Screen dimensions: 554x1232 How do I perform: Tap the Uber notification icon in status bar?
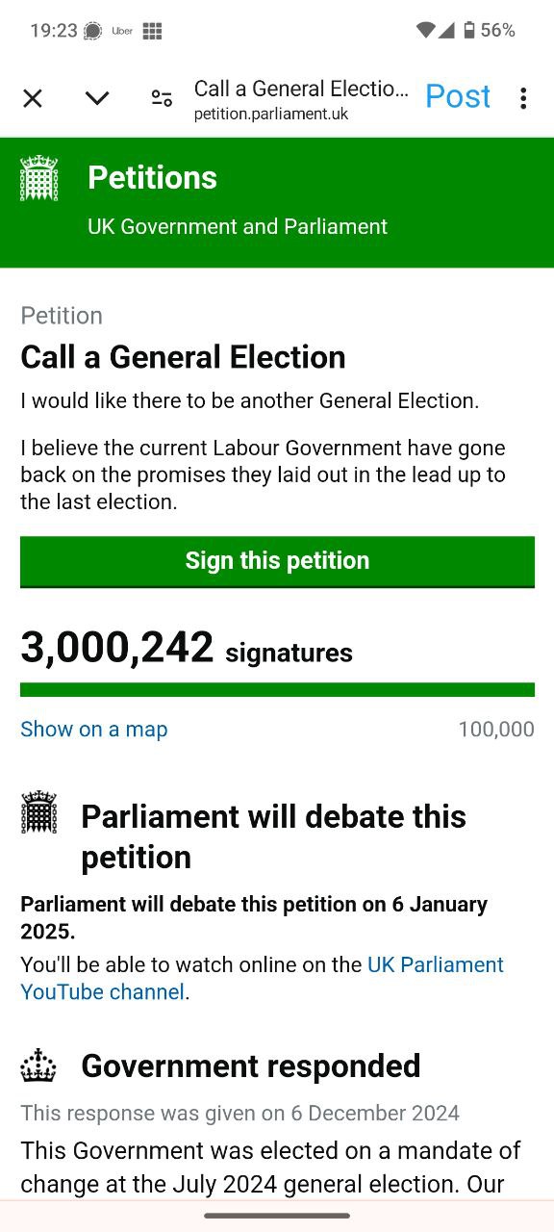pyautogui.click(x=122, y=31)
